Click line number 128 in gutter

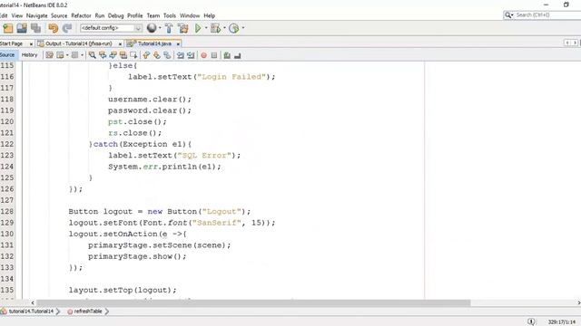(x=7, y=211)
